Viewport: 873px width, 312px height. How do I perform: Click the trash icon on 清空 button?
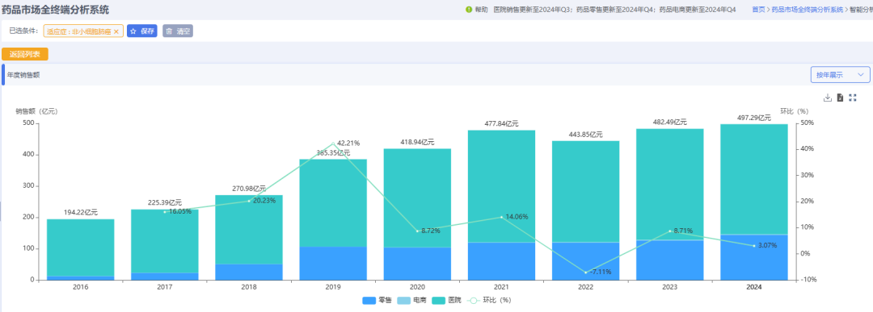169,31
